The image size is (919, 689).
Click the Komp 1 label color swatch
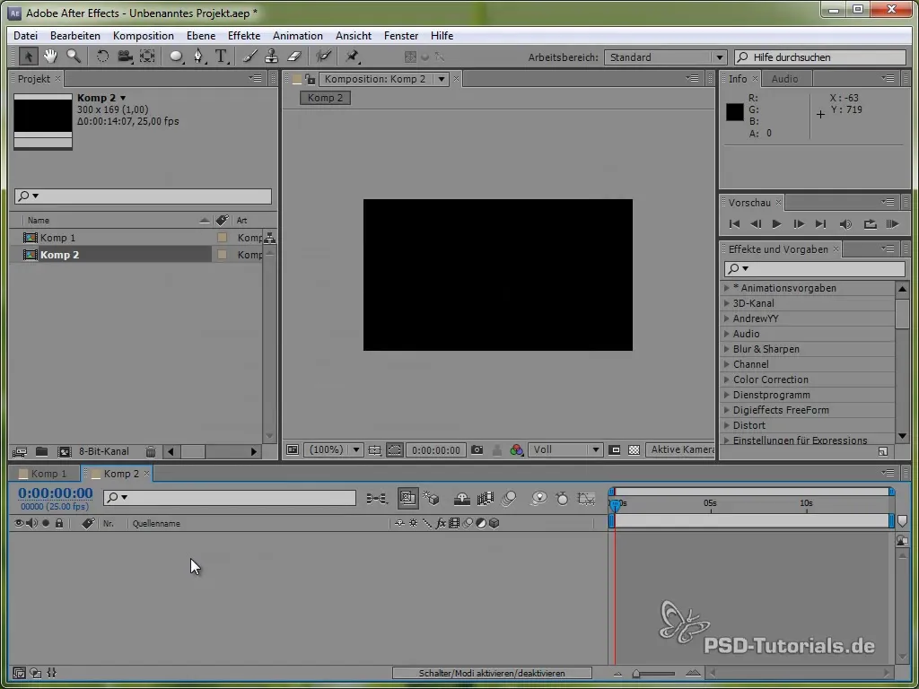click(223, 238)
